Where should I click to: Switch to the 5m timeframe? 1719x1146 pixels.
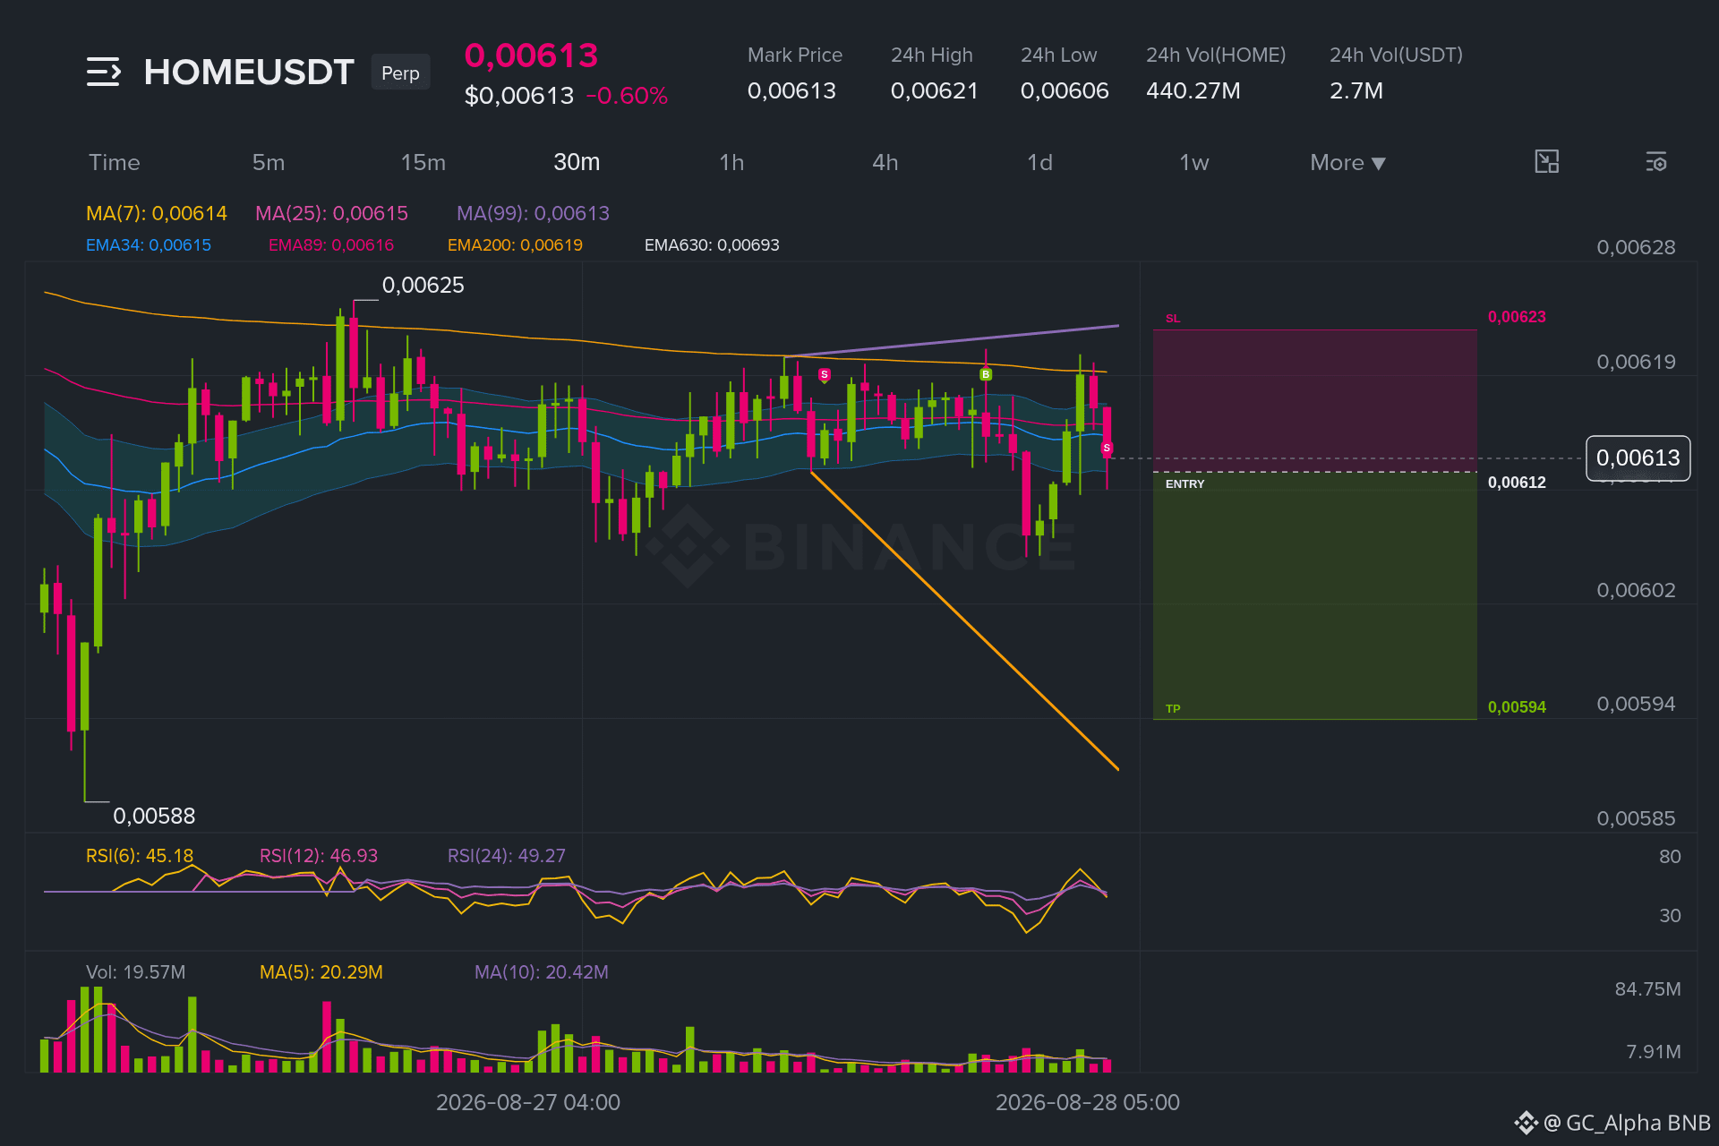(x=269, y=162)
